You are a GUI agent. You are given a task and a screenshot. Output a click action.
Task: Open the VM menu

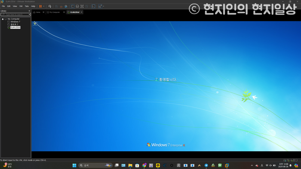pos(21,6)
